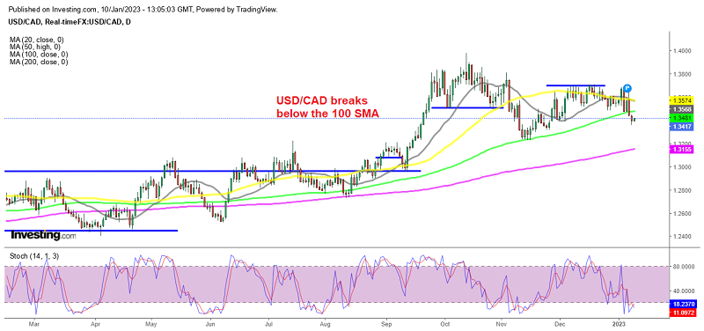Click the Mar label on time axis
Screen dimensions: 704x331
coord(34,323)
